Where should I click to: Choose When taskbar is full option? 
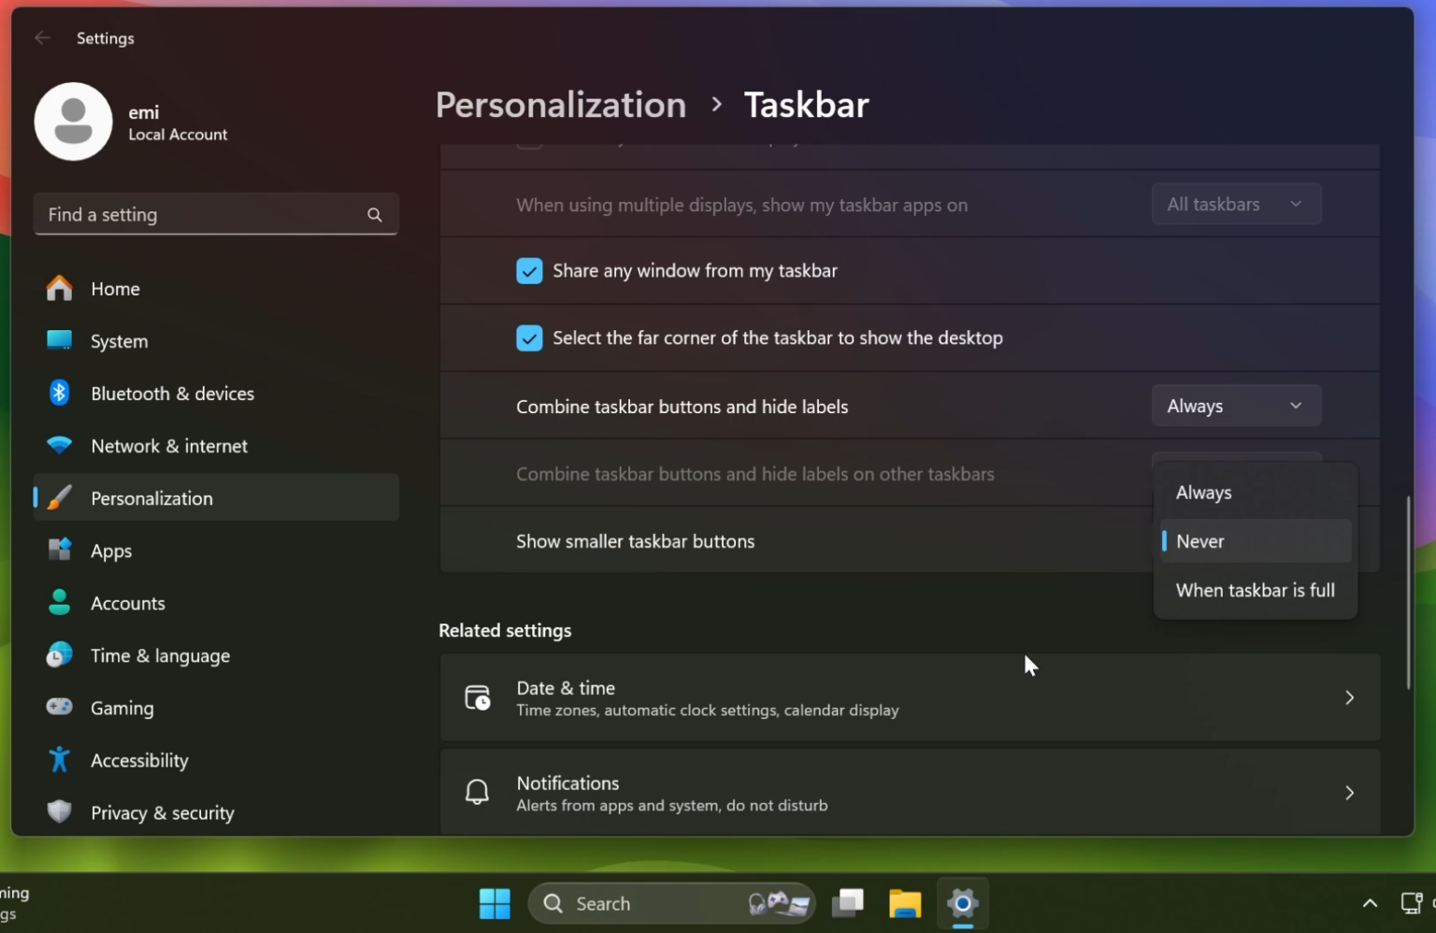[1255, 590]
